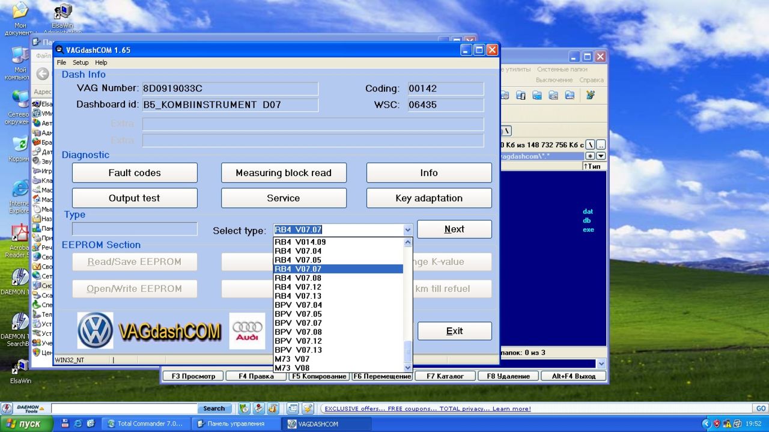Click the quick launch floppy disk icon
Image resolution: width=769 pixels, height=432 pixels.
click(x=65, y=424)
